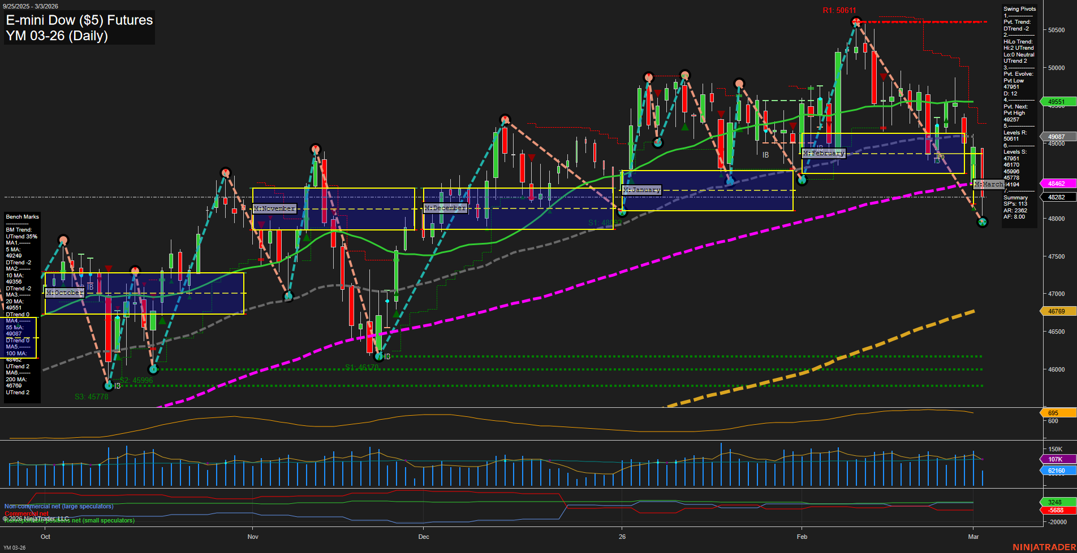Click the pivot marker circle near the October low

tap(153, 369)
